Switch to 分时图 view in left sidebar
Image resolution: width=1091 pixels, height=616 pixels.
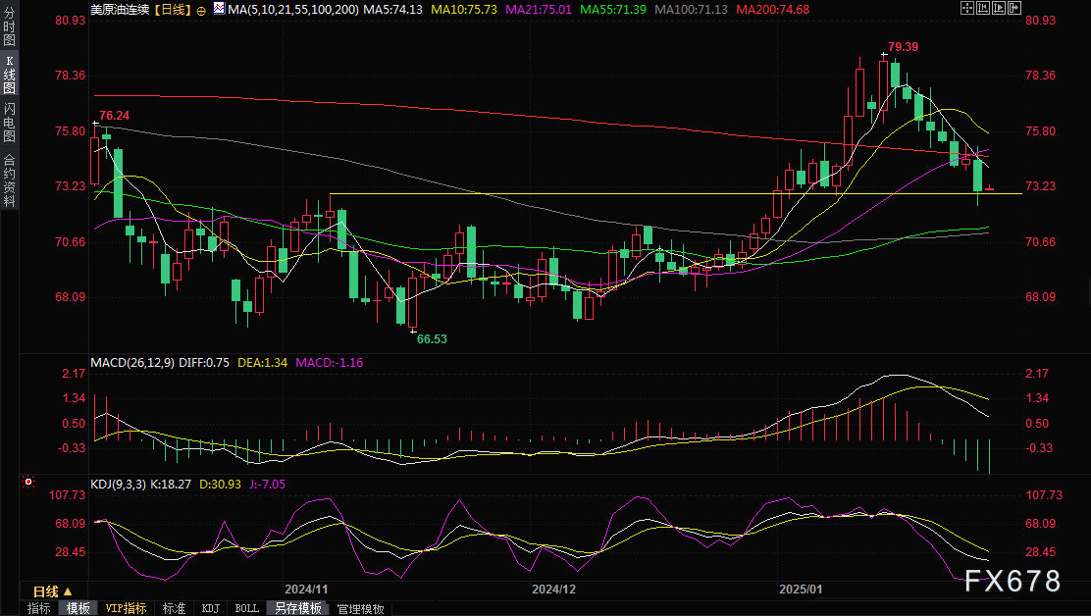(9, 26)
